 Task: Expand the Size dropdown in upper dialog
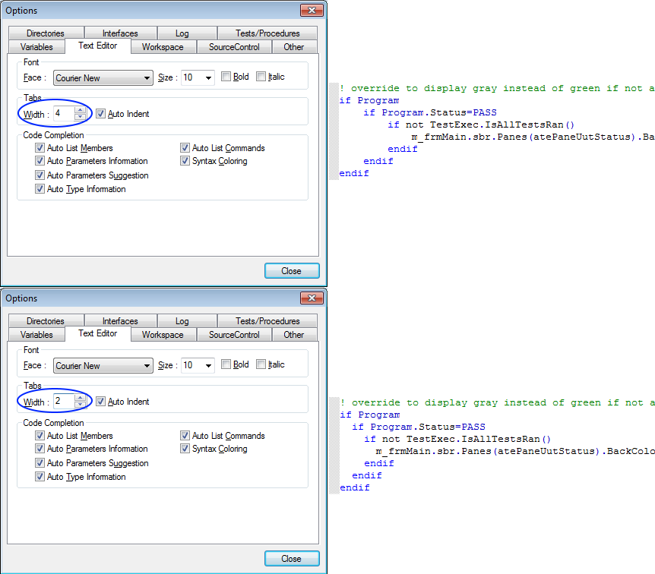pos(208,78)
